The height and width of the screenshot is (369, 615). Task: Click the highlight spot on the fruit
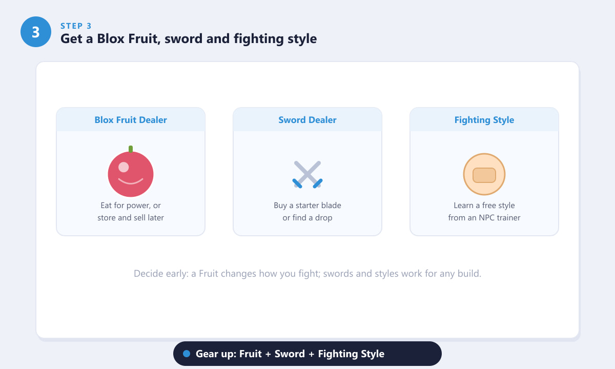click(124, 167)
